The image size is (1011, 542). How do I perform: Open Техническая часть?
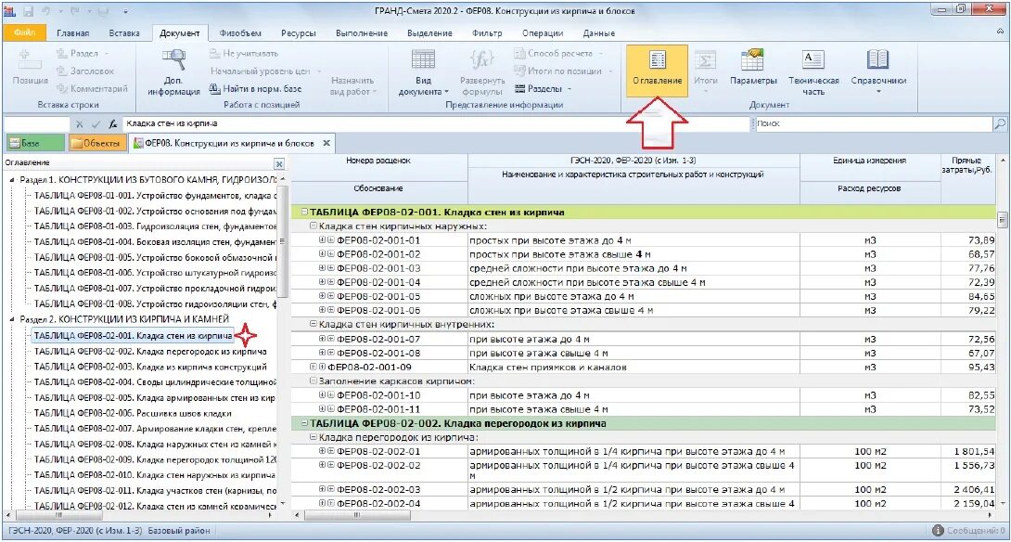[813, 71]
